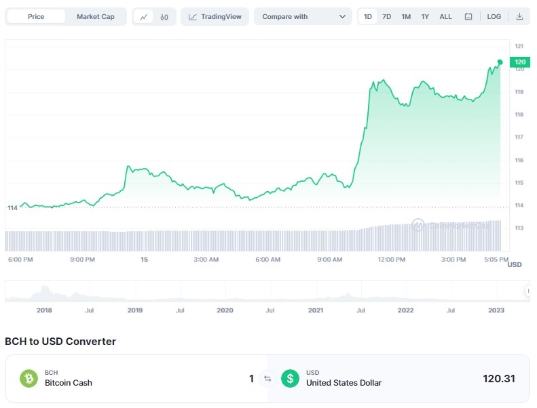
Task: Download chart data icon
Action: [519, 16]
